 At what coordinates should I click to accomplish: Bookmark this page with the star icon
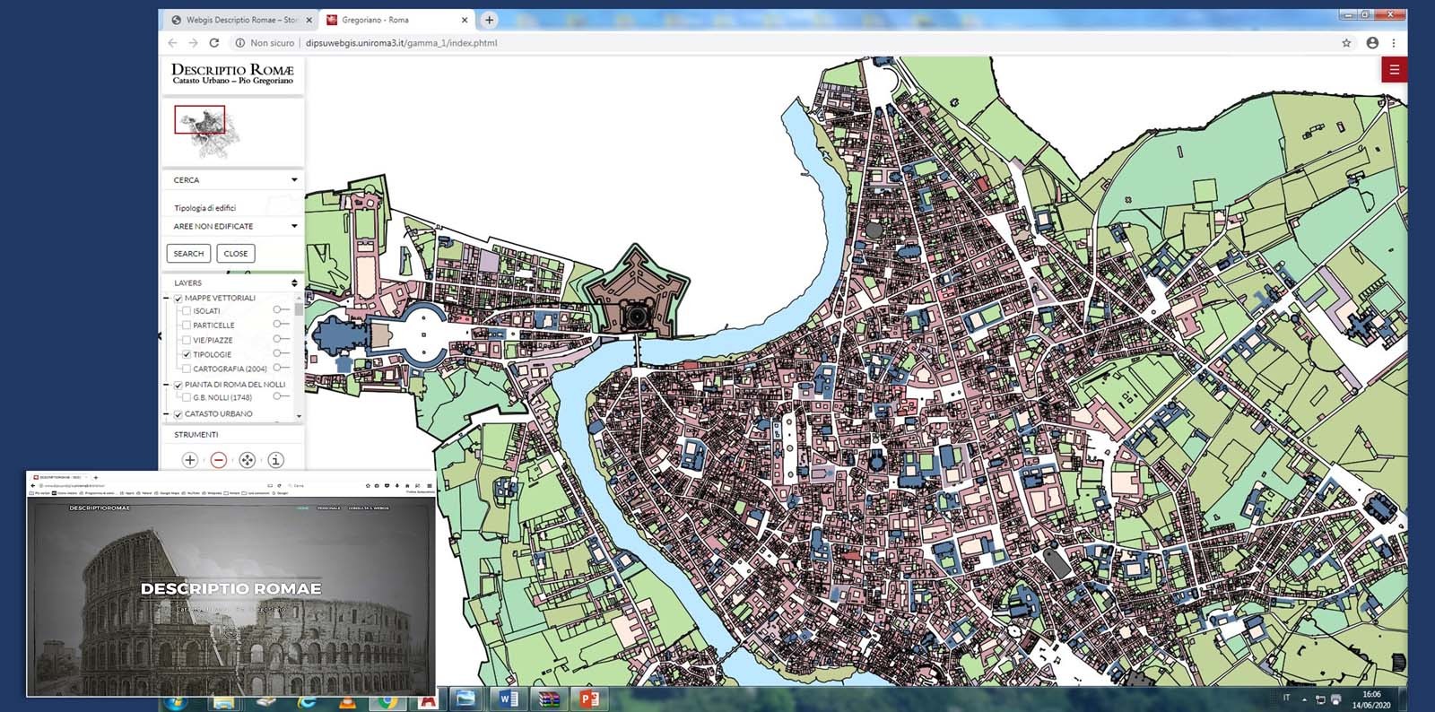pyautogui.click(x=1346, y=43)
